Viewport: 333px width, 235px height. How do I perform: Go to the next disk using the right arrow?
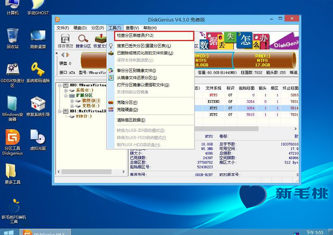pyautogui.click(x=68, y=55)
